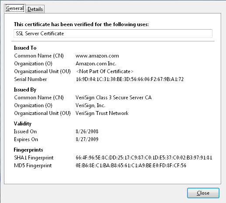Select the General tab
226x203 pixels.
click(15, 8)
